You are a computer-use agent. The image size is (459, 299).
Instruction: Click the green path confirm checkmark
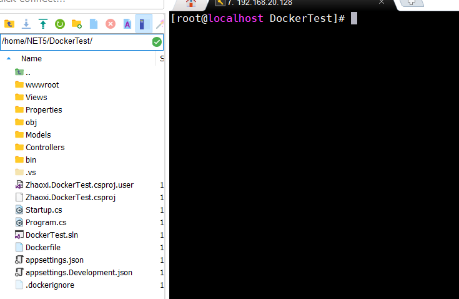pos(157,42)
